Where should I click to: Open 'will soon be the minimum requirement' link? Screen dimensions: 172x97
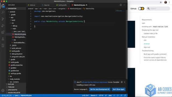(95, 82)
